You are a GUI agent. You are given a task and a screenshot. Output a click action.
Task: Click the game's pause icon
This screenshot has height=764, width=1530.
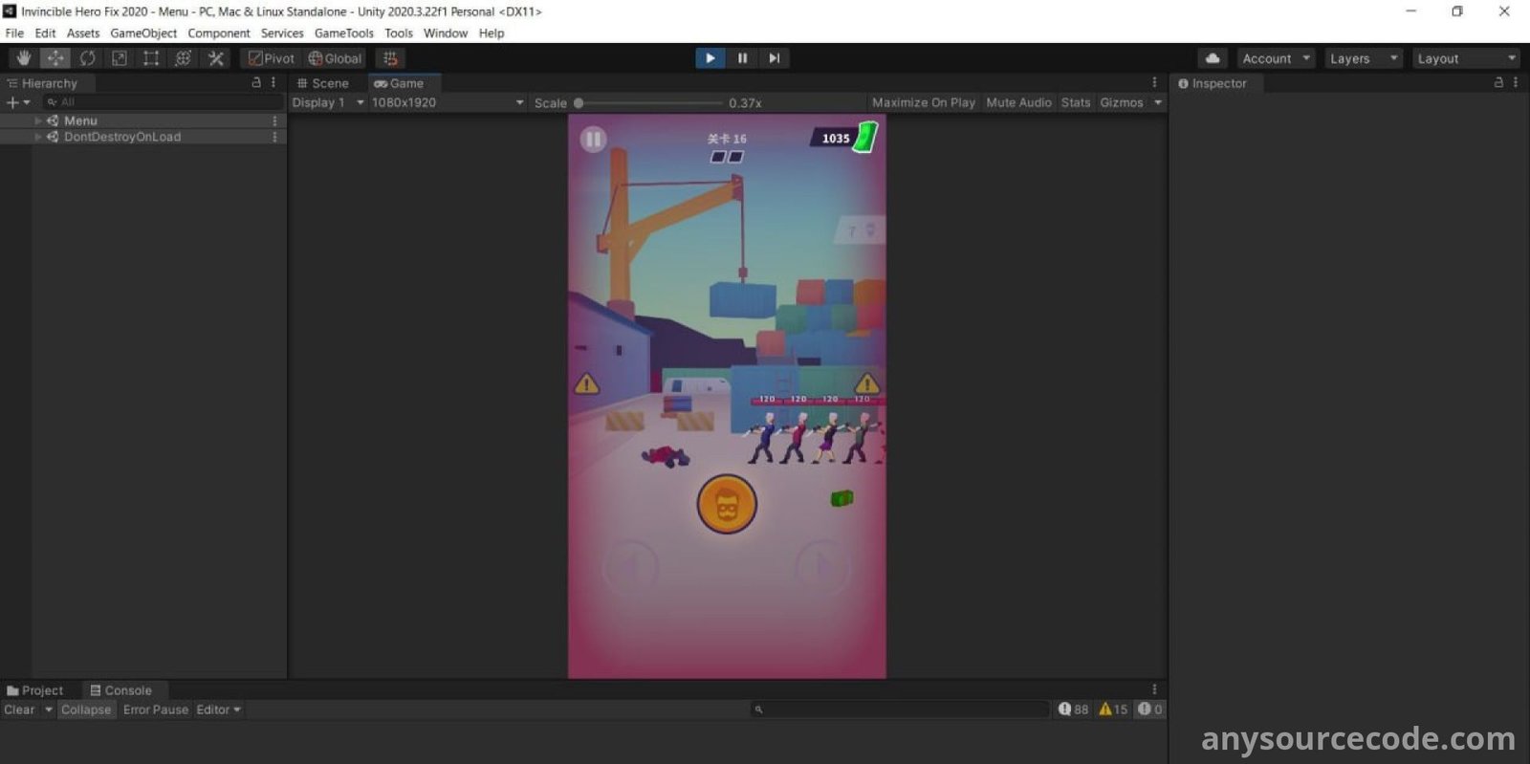click(593, 140)
